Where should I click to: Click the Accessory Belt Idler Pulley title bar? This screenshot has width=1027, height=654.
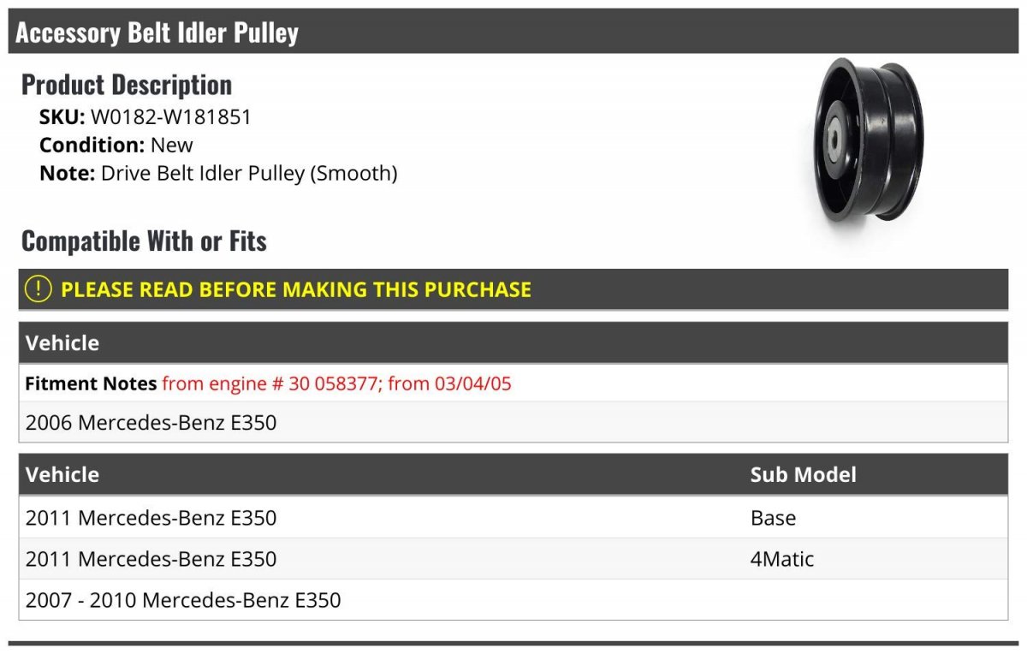coord(157,33)
